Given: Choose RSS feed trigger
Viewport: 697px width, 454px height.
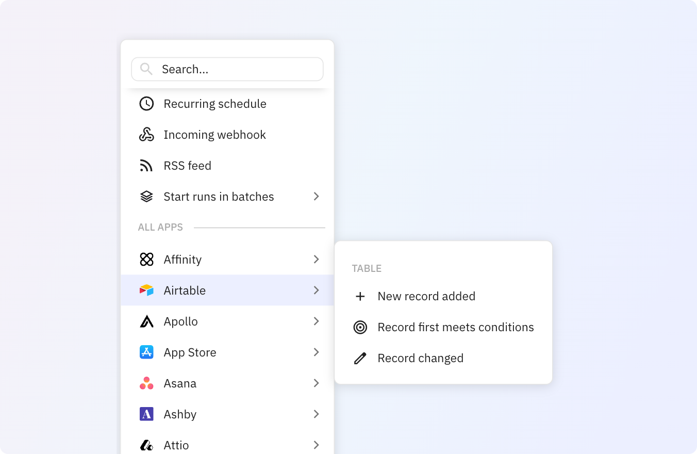Looking at the screenshot, I should tap(227, 166).
